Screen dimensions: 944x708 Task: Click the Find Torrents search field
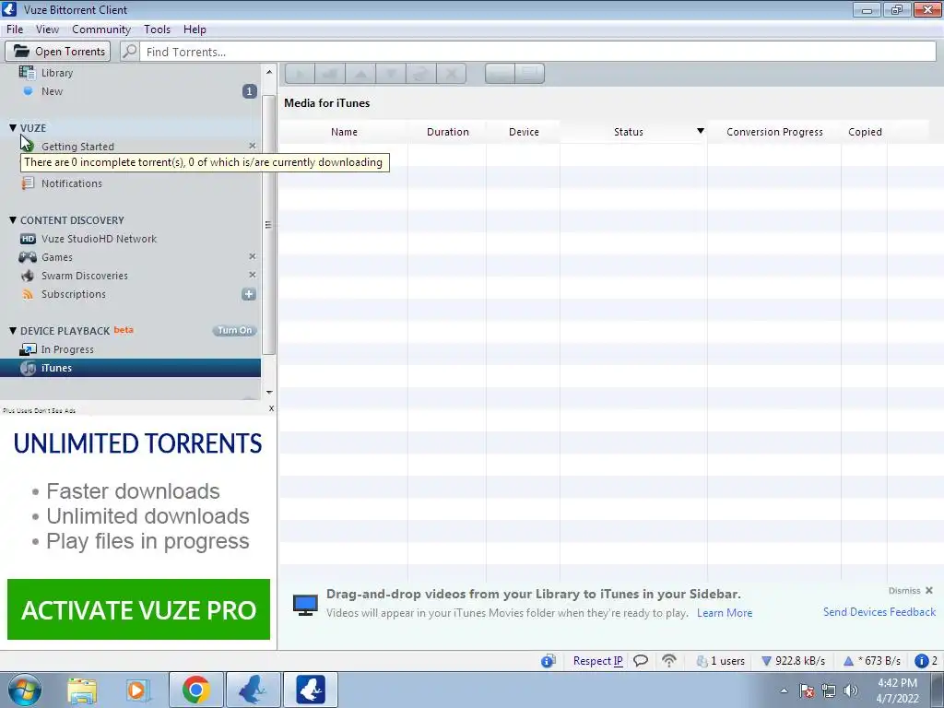pyautogui.click(x=537, y=52)
